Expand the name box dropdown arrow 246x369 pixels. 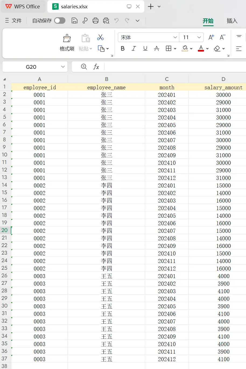(x=63, y=67)
